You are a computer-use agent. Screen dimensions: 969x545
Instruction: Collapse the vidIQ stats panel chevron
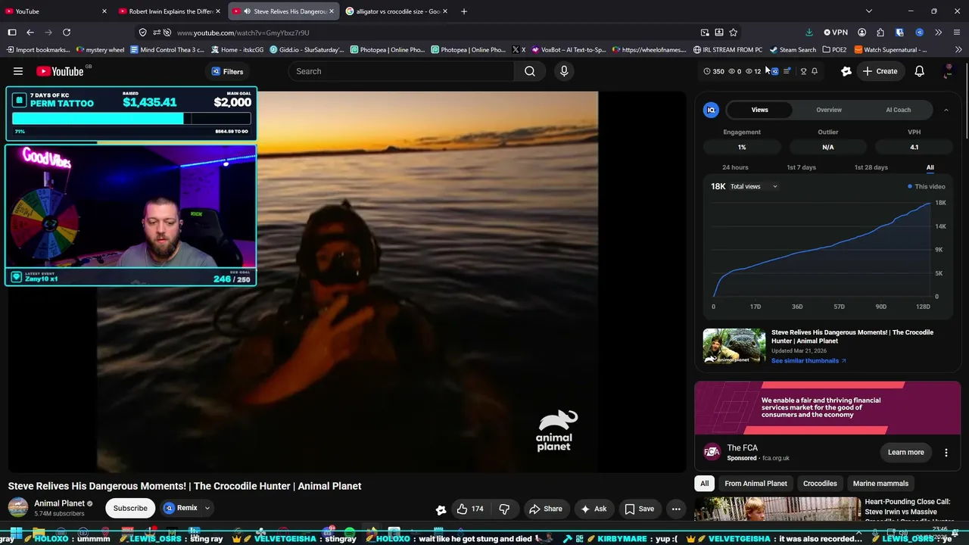point(946,110)
